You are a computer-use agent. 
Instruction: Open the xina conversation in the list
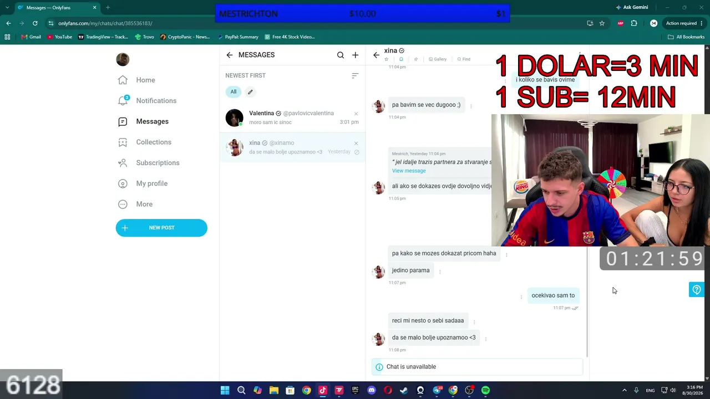pyautogui.click(x=292, y=147)
